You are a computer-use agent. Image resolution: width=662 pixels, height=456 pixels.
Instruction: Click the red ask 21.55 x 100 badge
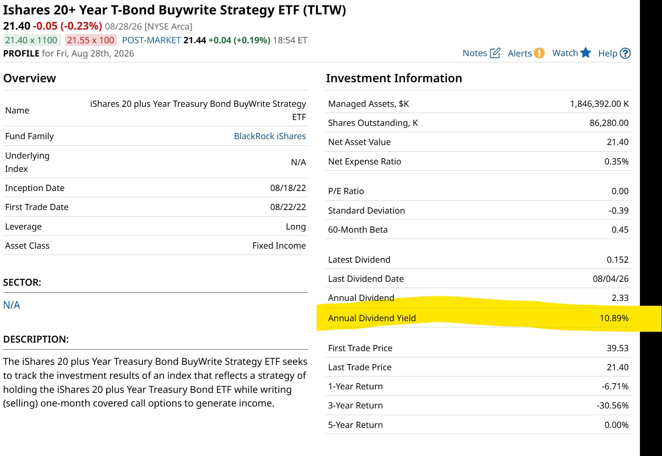(x=91, y=40)
